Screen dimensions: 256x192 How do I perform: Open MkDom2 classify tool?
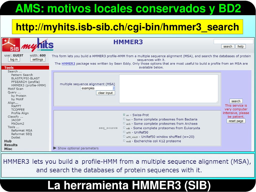click(18, 123)
